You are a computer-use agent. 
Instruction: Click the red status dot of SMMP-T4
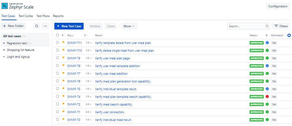coord(267,97)
